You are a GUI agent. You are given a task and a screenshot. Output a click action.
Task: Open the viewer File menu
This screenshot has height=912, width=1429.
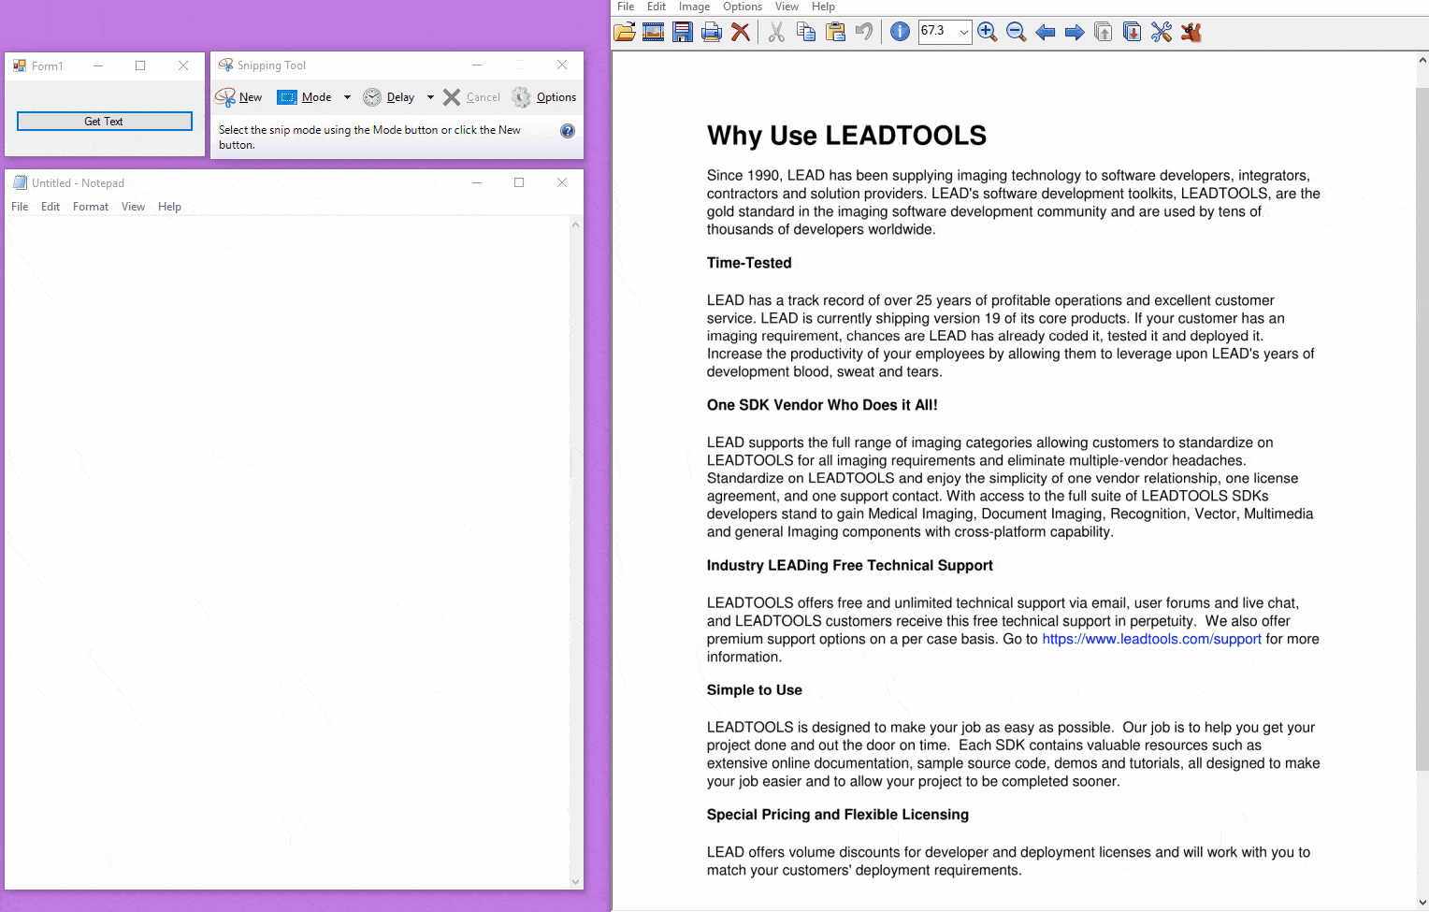point(626,7)
